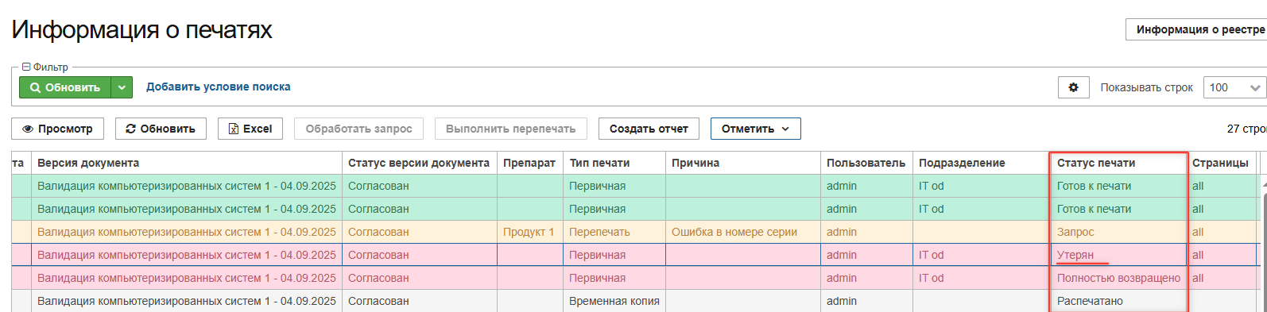The width and height of the screenshot is (1267, 312).
Task: Select the Полностью возвращено status cell
Action: tap(1118, 278)
